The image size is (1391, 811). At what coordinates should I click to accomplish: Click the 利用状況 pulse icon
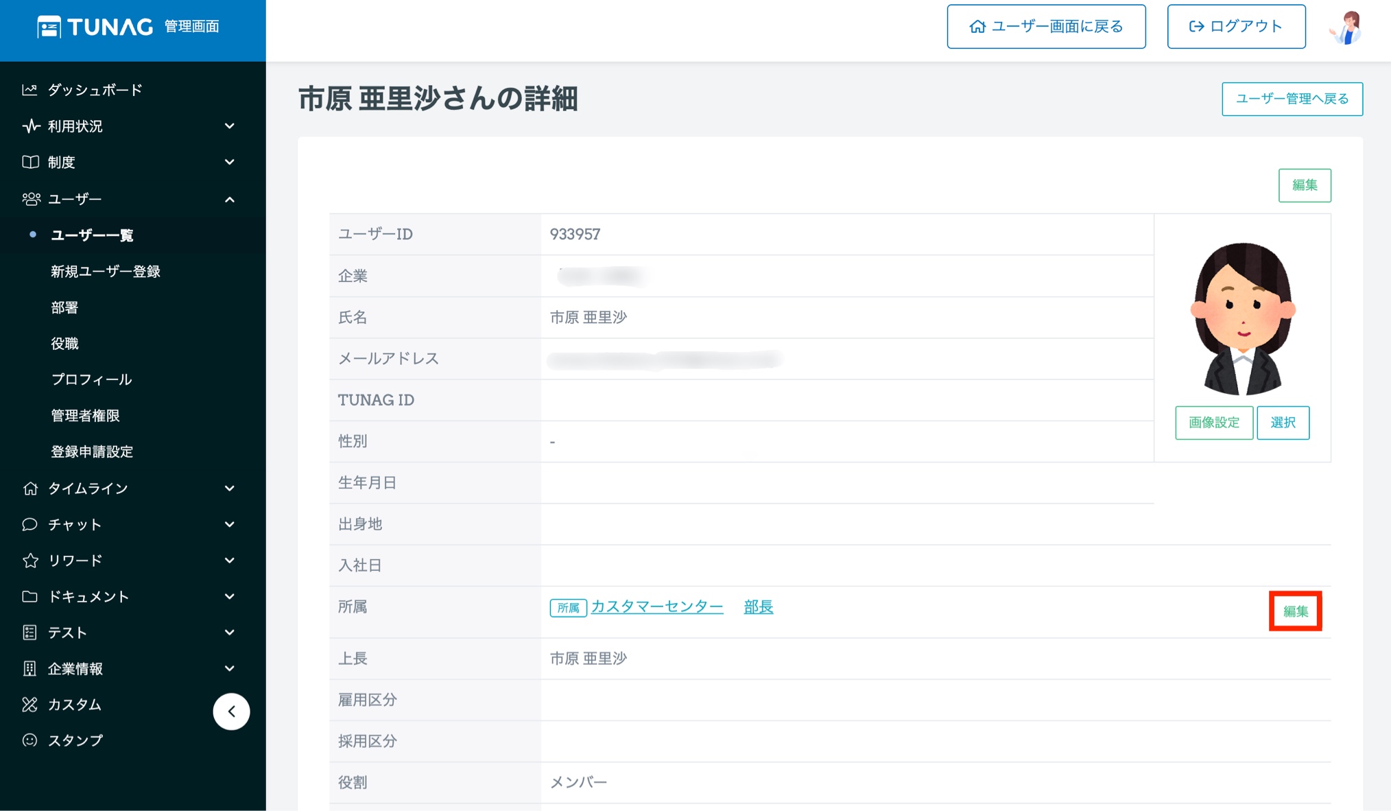(30, 126)
